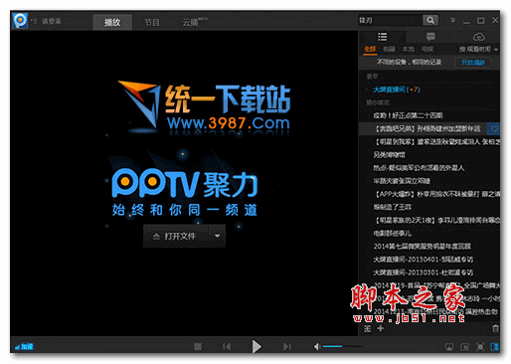The height and width of the screenshot is (364, 511).
Task: Click the blue button beside 不同的设备 notice
Action: [473, 63]
